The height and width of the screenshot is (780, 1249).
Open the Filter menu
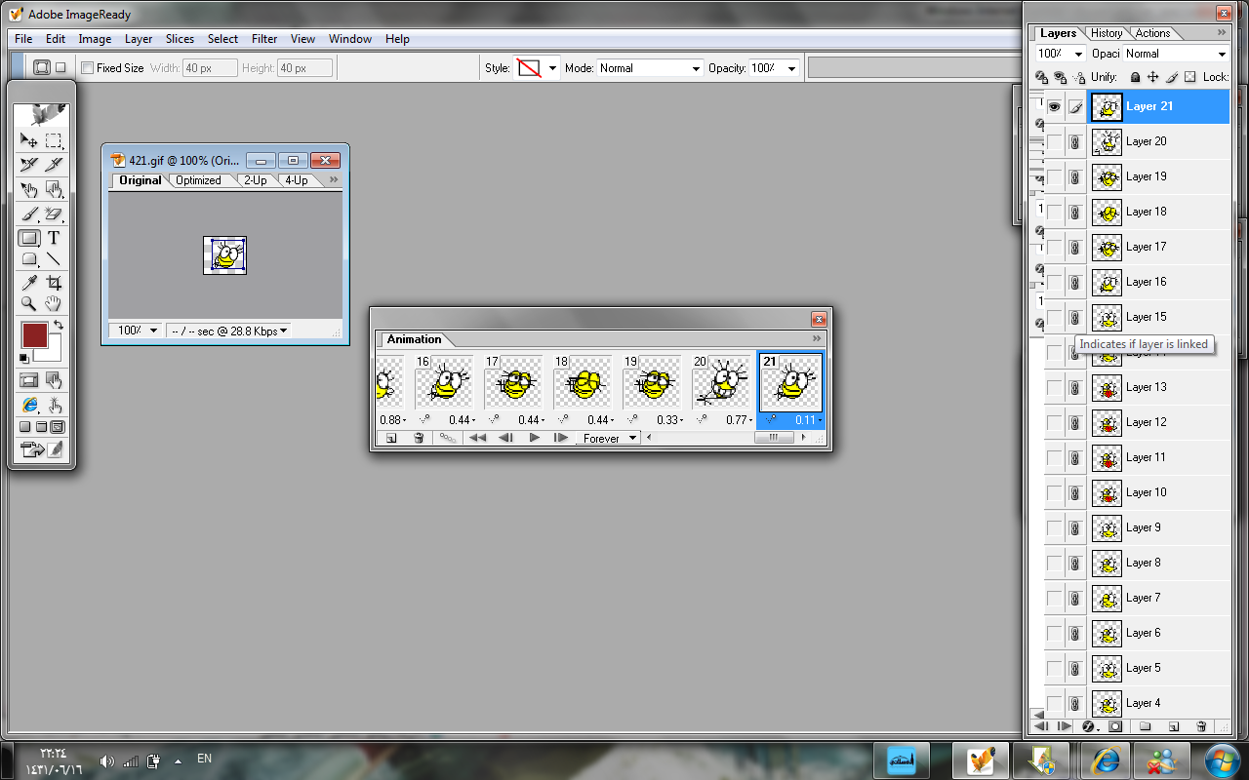click(x=264, y=39)
